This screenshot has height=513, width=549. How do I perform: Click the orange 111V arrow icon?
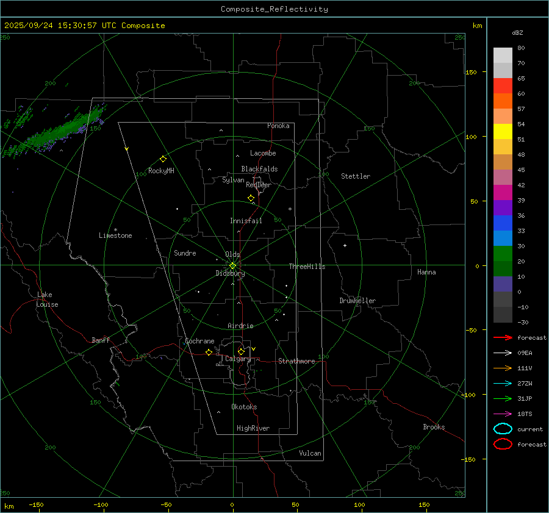pos(503,368)
